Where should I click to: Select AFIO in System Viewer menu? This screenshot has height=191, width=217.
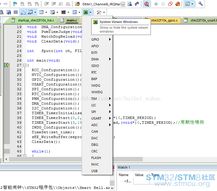(x=97, y=46)
